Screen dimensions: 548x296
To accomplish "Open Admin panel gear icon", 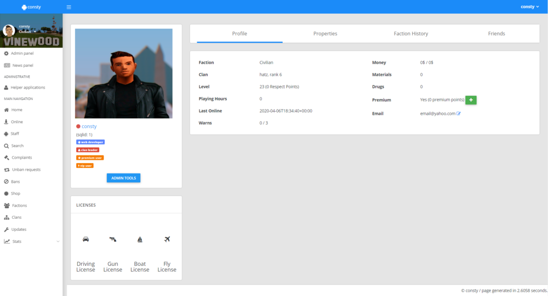I will (6, 54).
